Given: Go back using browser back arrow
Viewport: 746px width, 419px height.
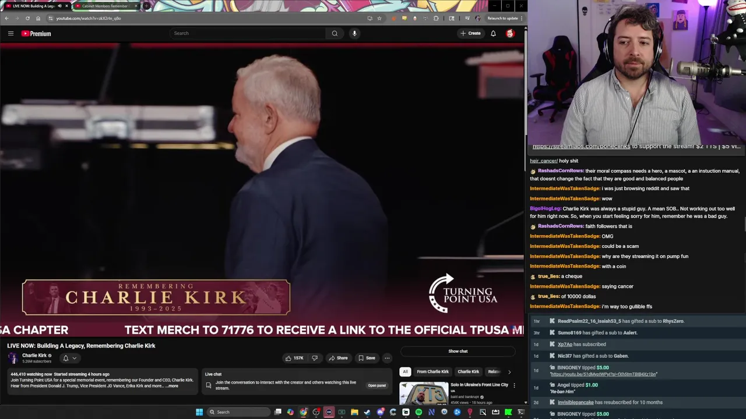Looking at the screenshot, I should [6, 18].
